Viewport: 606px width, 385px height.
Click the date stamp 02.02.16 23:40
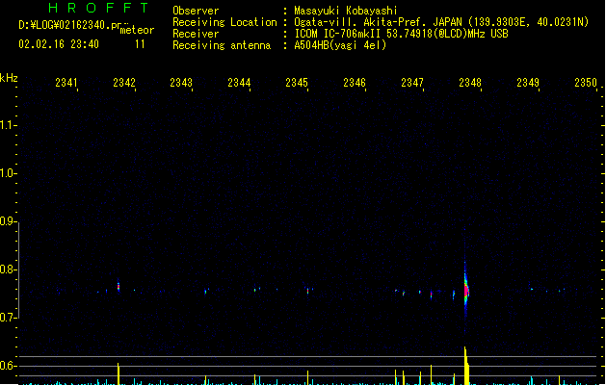(59, 44)
